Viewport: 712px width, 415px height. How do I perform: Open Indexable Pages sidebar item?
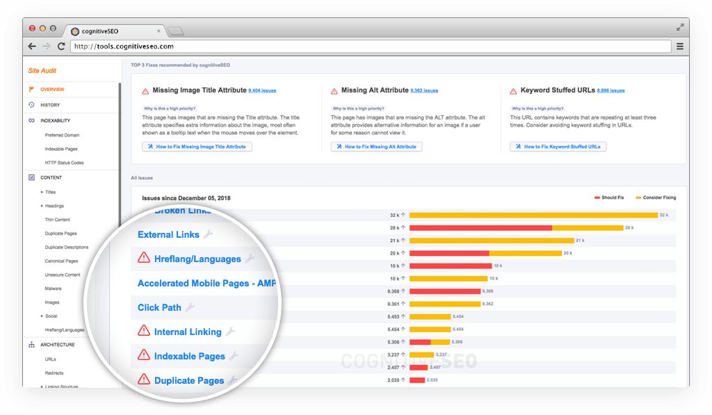click(x=61, y=149)
